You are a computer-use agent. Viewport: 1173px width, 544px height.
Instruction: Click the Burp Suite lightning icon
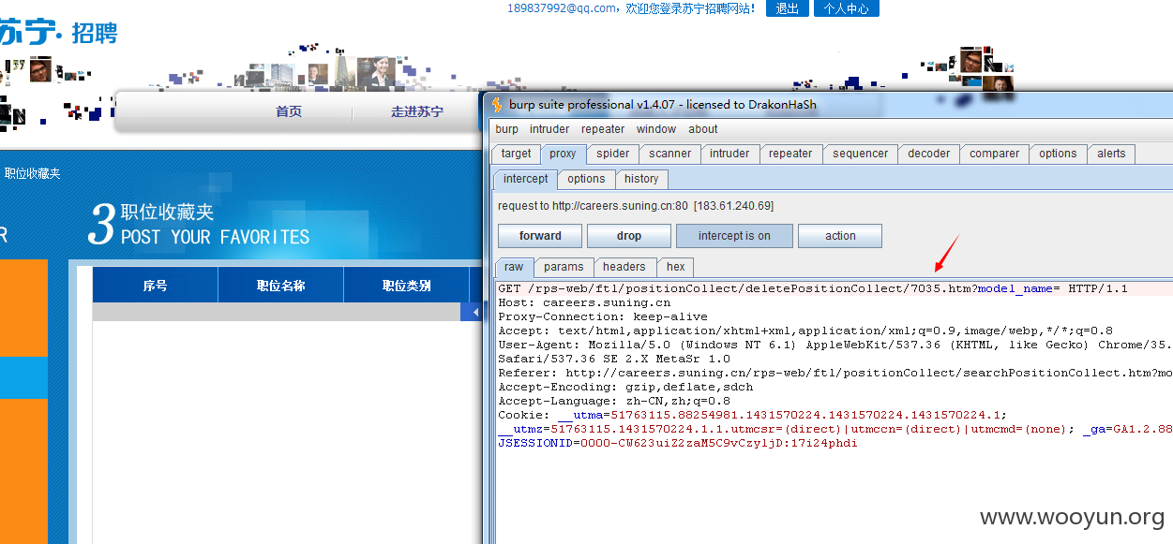tap(497, 105)
